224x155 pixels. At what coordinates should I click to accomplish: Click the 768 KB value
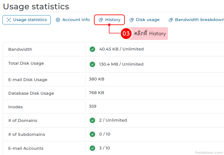coord(96,93)
